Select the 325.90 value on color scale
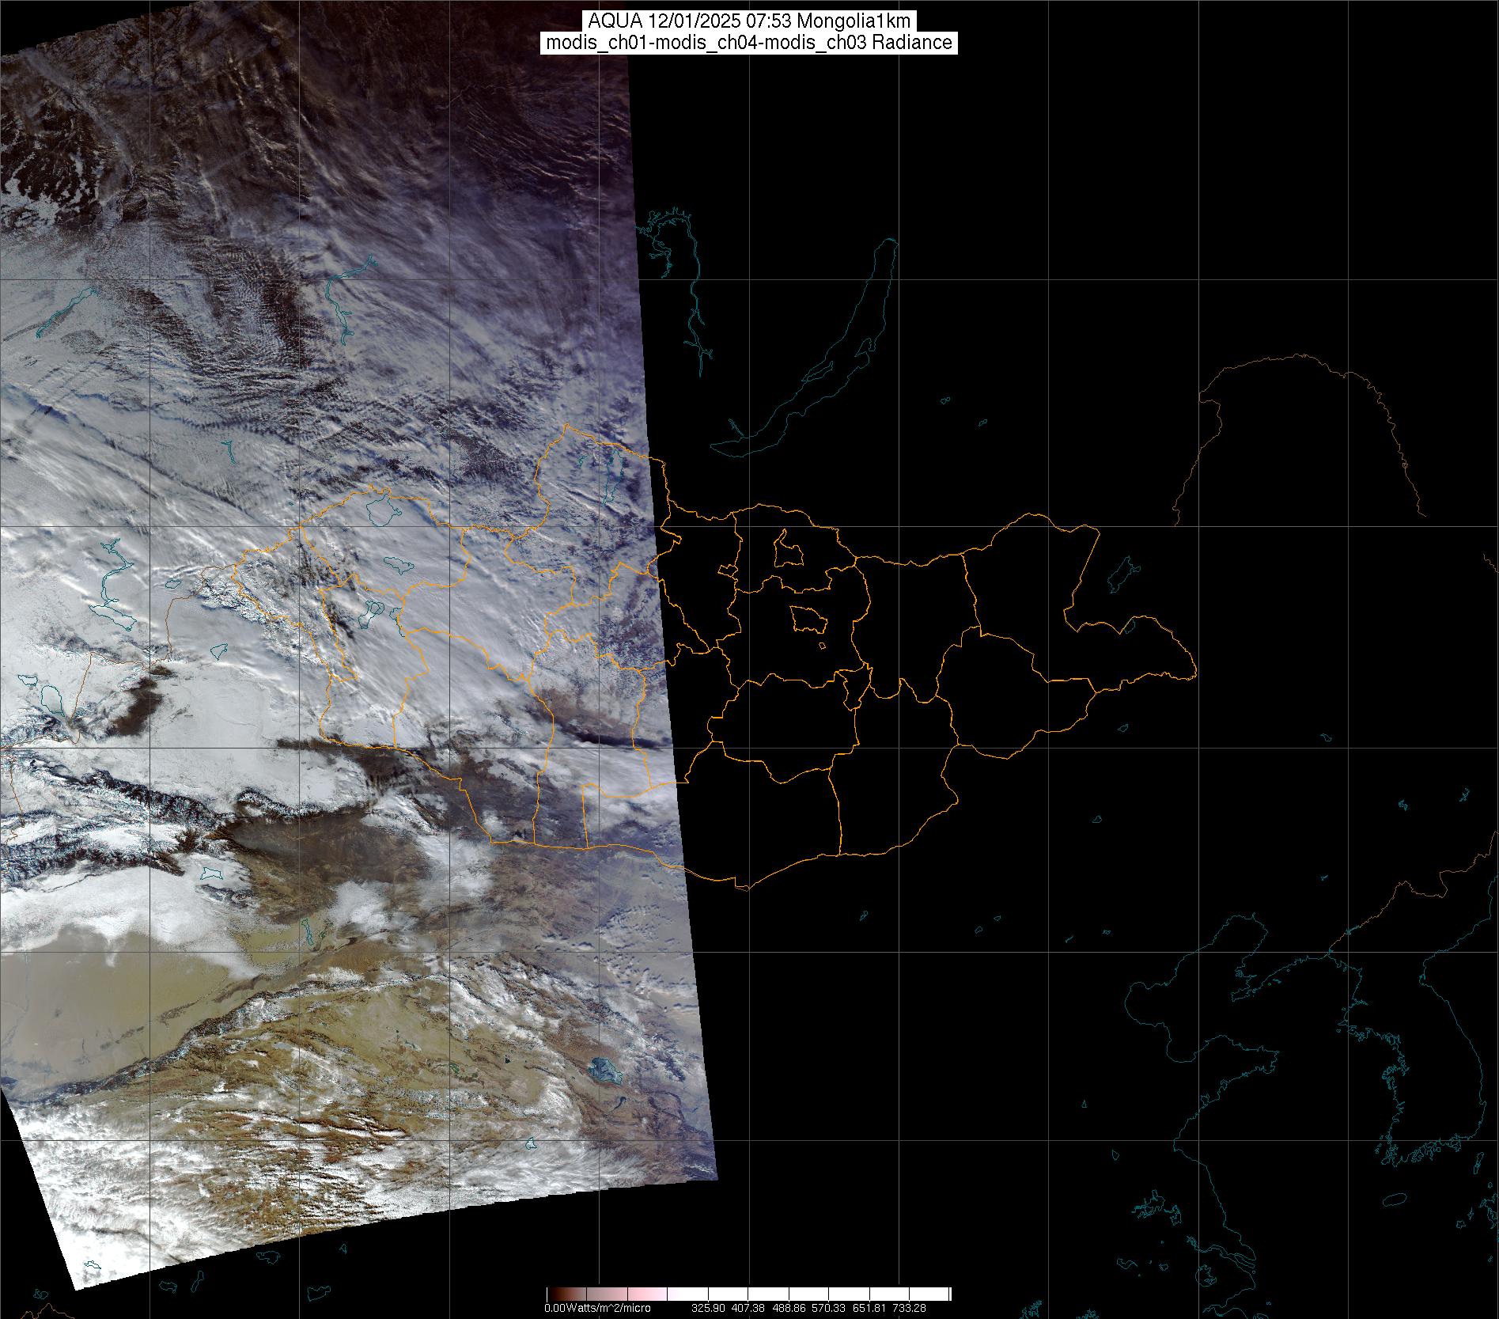 [x=709, y=1308]
